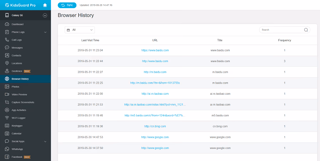The image size is (320, 161).
Task: Click the Updated timestamp text
Action: pos(96,5)
